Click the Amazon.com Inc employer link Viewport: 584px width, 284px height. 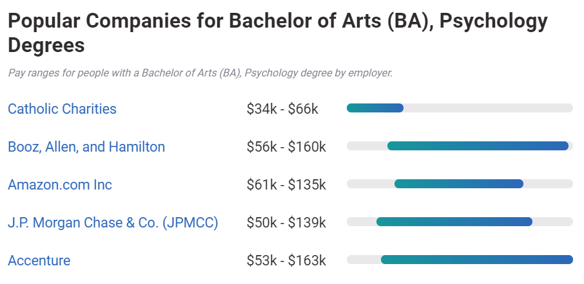click(x=60, y=185)
